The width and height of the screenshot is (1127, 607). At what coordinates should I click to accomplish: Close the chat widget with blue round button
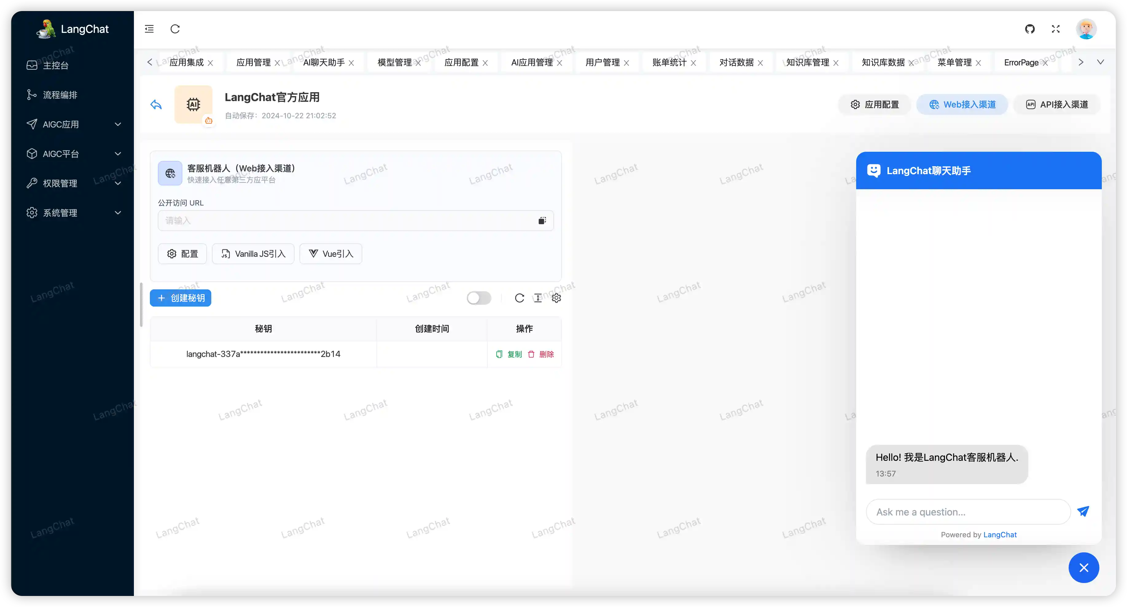pyautogui.click(x=1083, y=568)
